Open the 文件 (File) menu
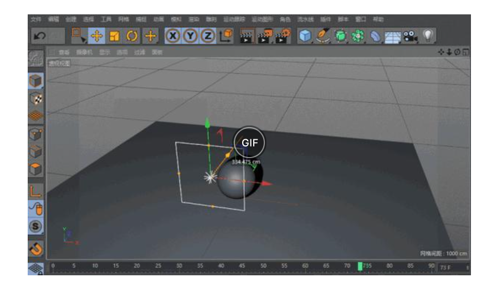497x288 pixels. [36, 19]
